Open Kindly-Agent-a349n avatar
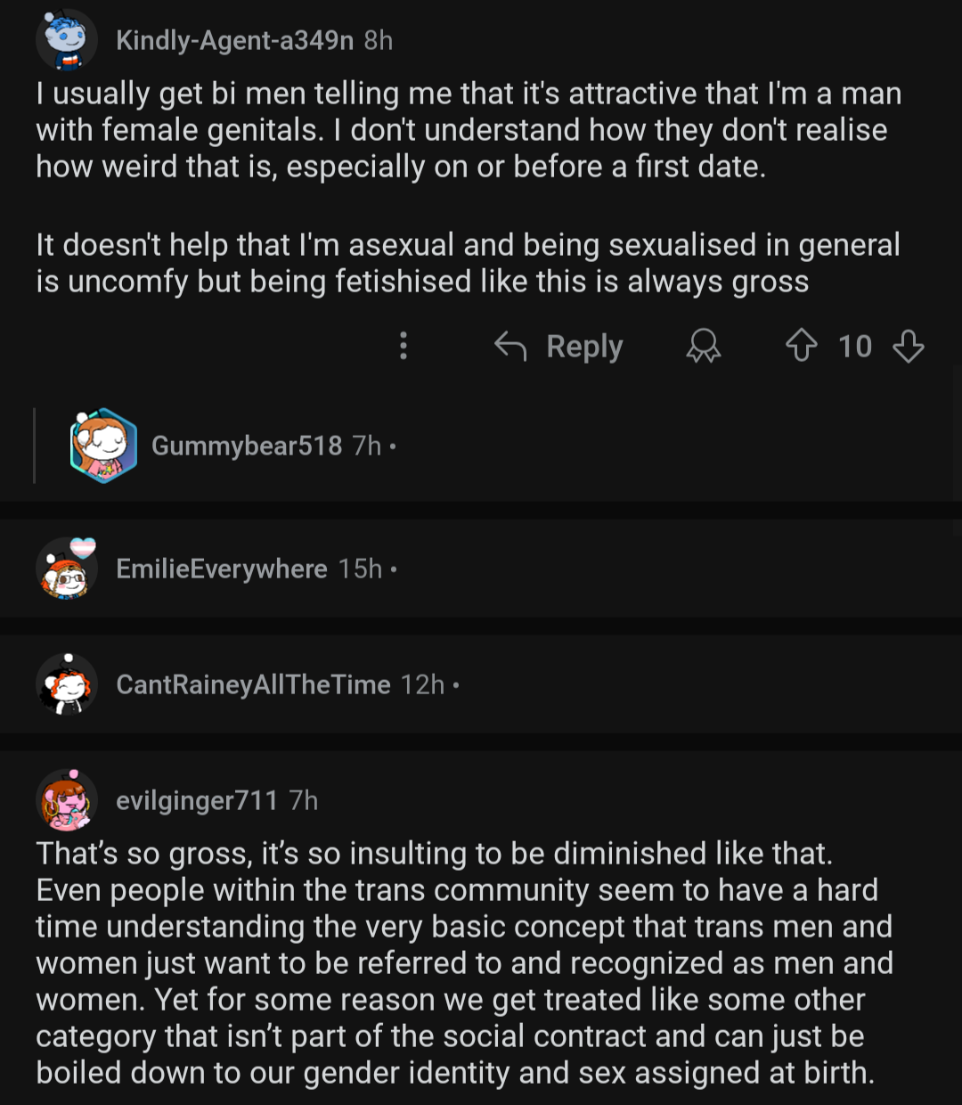Screen dimensions: 962x1105 pyautogui.click(x=67, y=40)
